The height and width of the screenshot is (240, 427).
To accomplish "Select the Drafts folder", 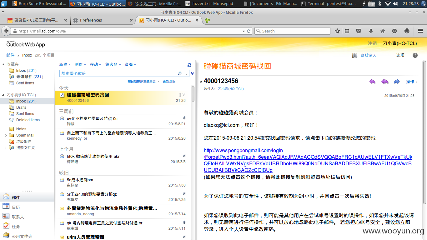I will click(x=21, y=107).
